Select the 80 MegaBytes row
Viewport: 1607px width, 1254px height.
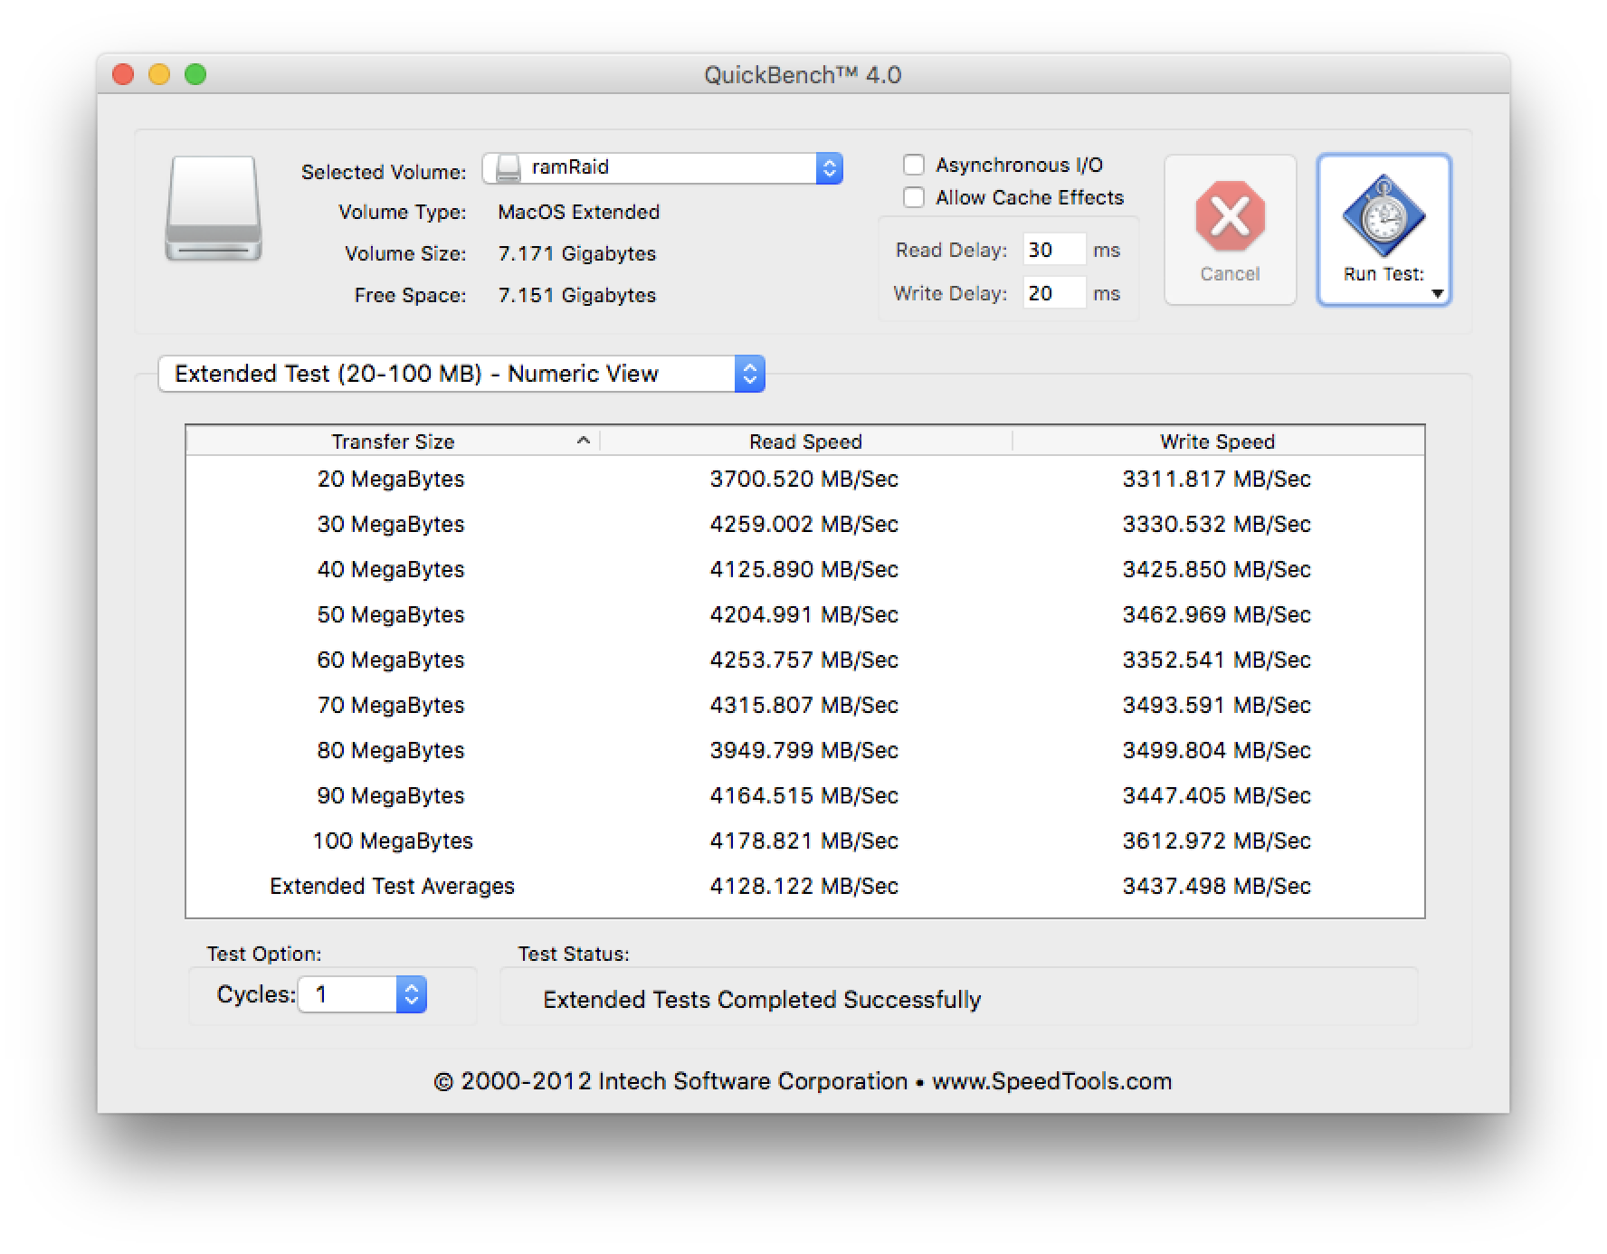(x=805, y=750)
